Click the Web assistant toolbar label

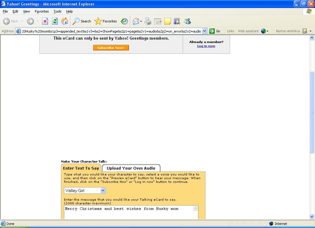click(x=248, y=31)
